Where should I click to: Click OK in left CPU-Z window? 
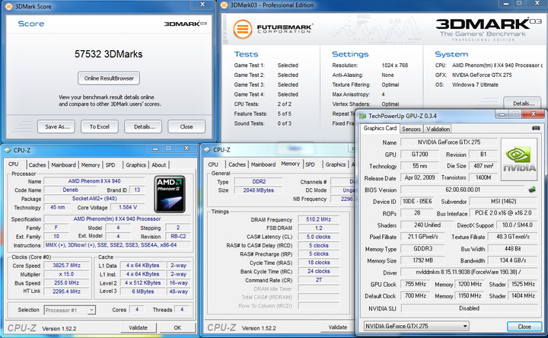coord(177,328)
